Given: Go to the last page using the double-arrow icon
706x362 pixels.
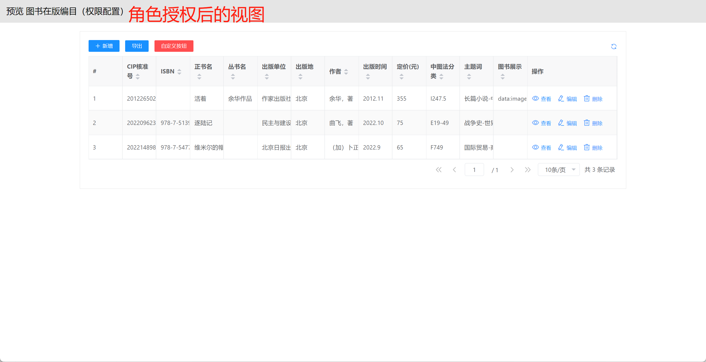Looking at the screenshot, I should 527,170.
